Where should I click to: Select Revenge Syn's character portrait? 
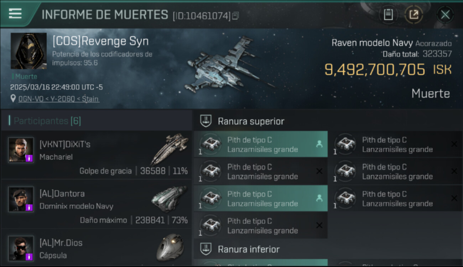[x=28, y=51]
